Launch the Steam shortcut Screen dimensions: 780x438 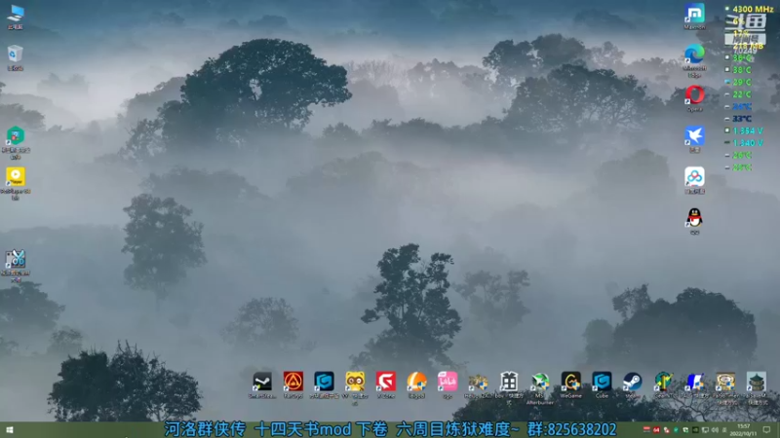click(633, 384)
